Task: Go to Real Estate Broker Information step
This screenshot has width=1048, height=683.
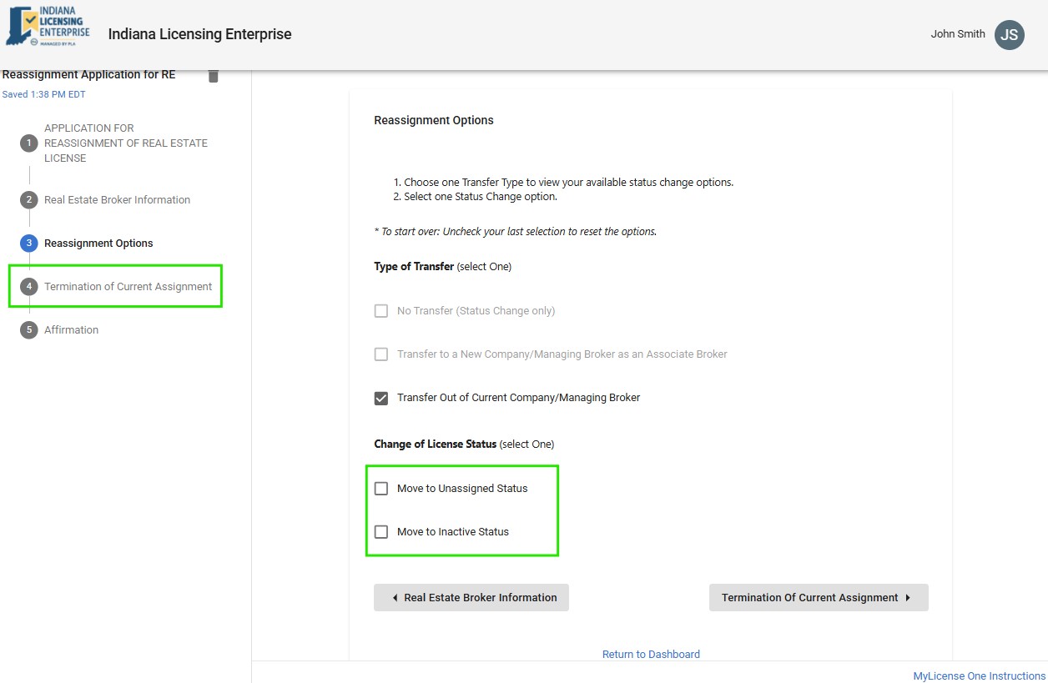Action: click(117, 200)
